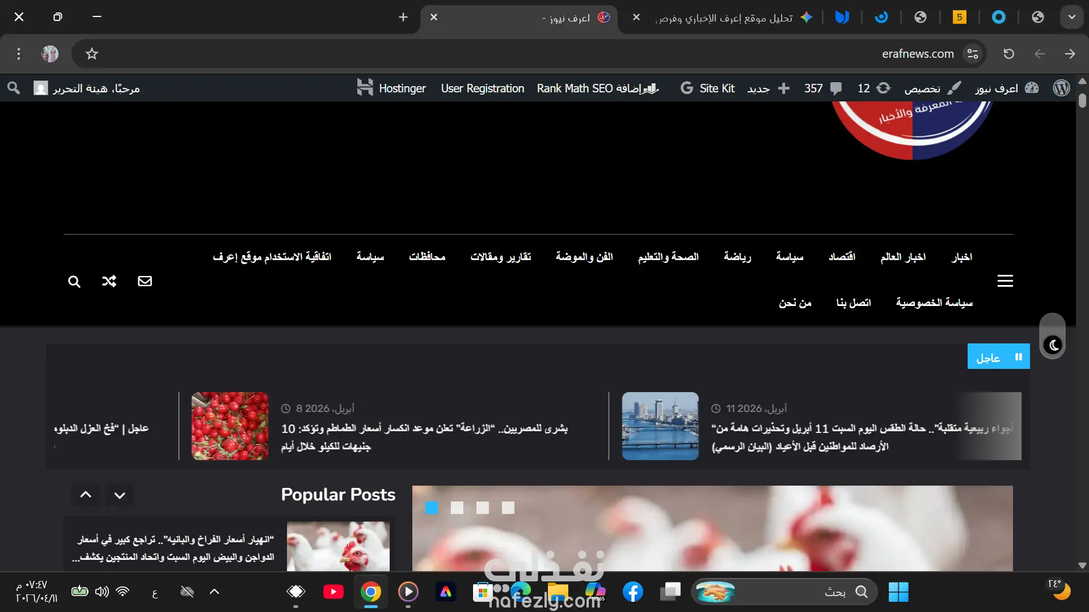Pause the breaking news ticker

pos(1019,357)
